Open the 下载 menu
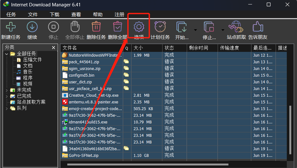The width and height of the screenshot is (297, 168). coord(54,15)
